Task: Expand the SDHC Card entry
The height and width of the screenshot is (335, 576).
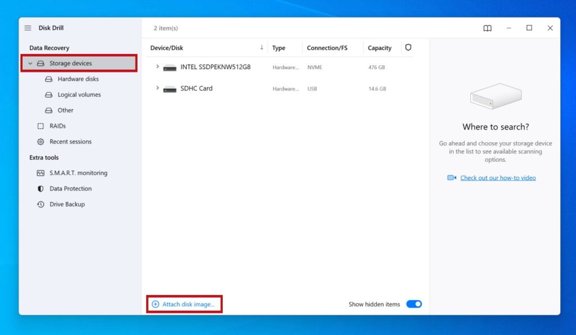Action: click(157, 88)
